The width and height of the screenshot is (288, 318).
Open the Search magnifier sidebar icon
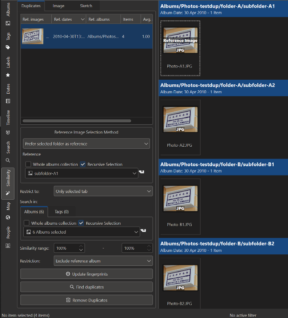pyautogui.click(x=8, y=160)
